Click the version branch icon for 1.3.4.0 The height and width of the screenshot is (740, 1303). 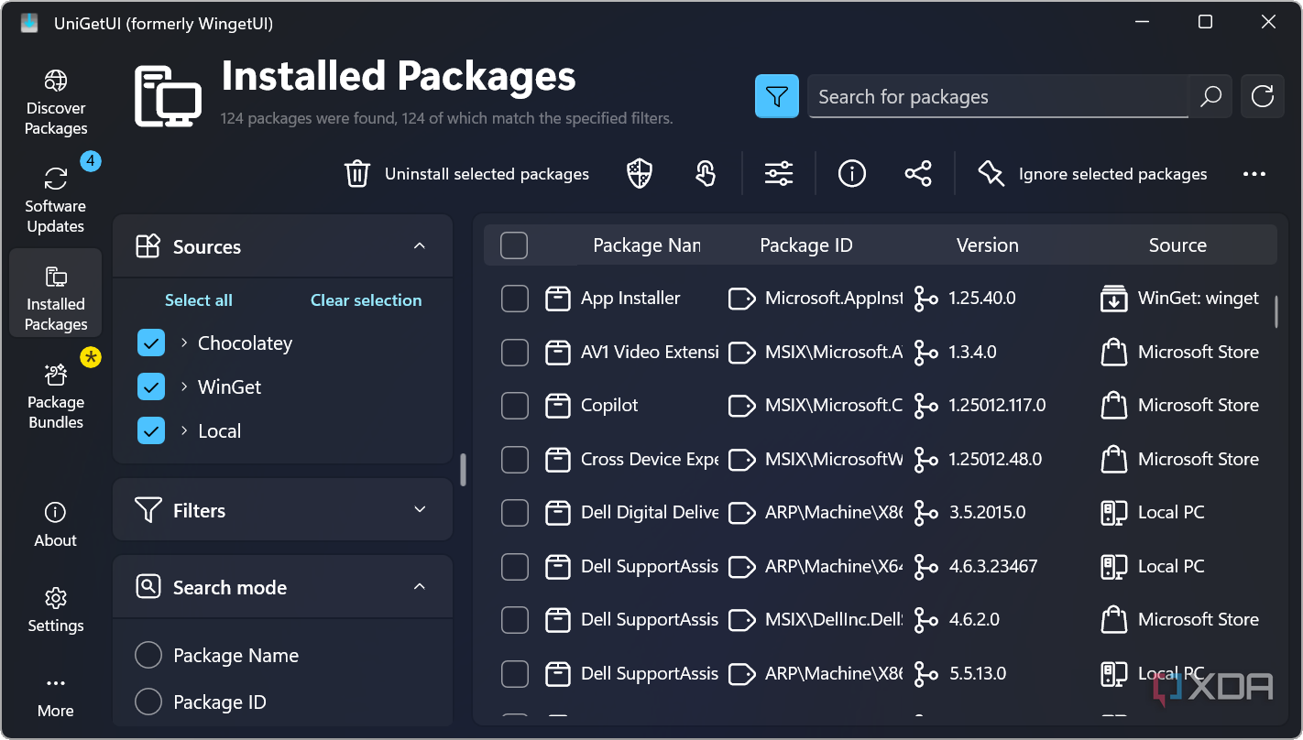[x=926, y=353]
